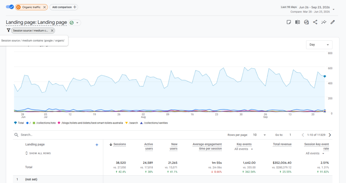Click total revenue value $352,006.40
The image size is (346, 183).
pyautogui.click(x=282, y=163)
